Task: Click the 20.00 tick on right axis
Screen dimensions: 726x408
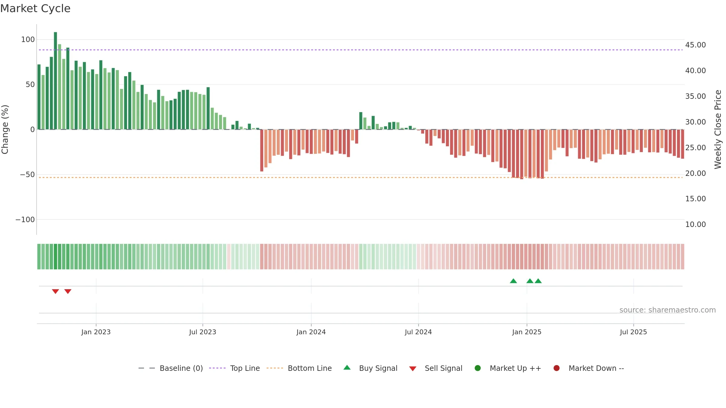Action: click(x=695, y=173)
